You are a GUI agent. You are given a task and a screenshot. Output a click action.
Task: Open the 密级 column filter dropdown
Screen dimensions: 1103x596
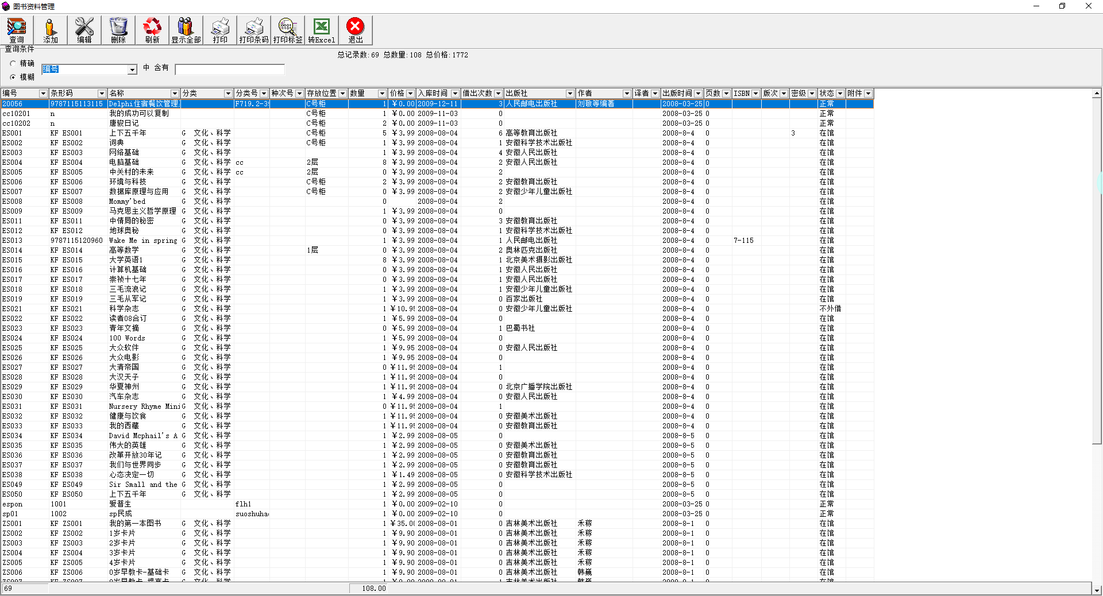[x=812, y=94]
